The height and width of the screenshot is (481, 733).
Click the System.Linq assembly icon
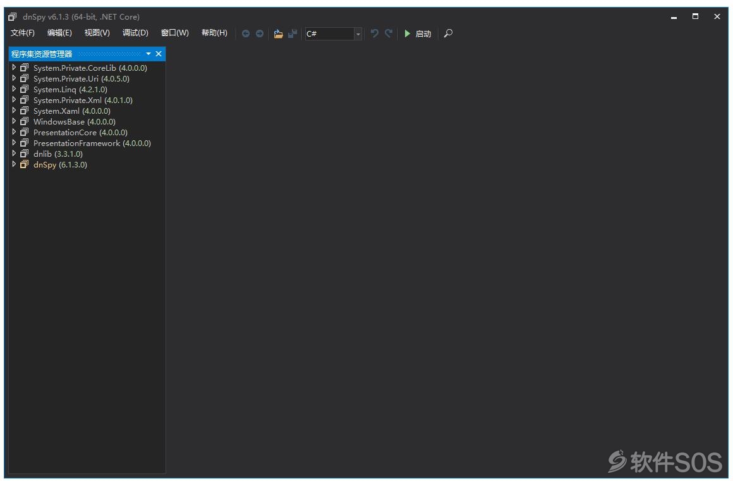click(x=24, y=89)
